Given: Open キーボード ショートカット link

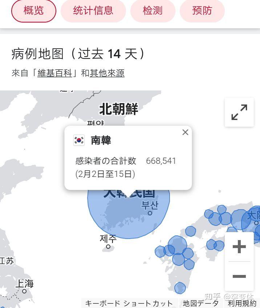Looking at the screenshot, I should pos(129,304).
